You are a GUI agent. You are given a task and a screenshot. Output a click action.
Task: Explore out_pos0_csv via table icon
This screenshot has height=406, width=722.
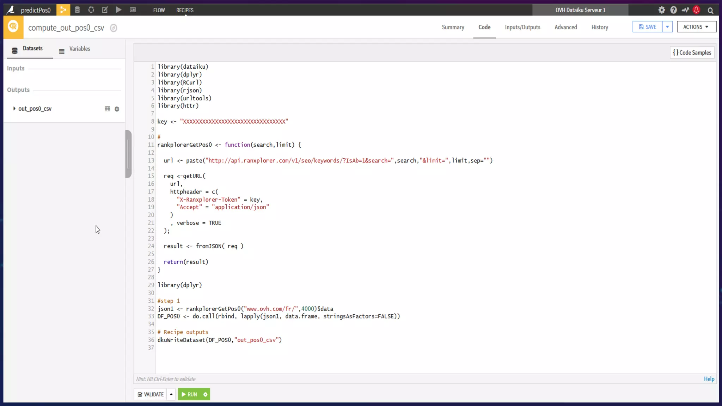[108, 109]
